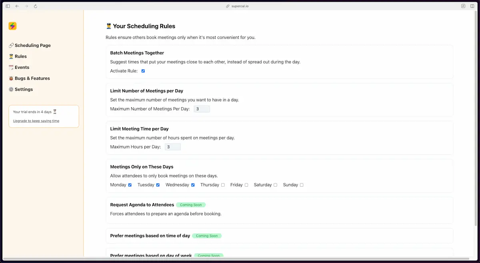Click Prefer meetings based on time of day
Screen dimensions: 480x263
click(150, 236)
